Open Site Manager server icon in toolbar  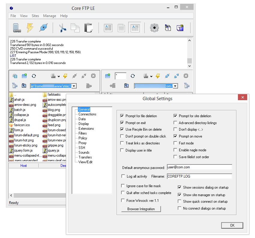pyautogui.click(x=17, y=28)
